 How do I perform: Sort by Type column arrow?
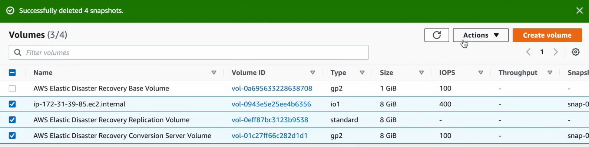pyautogui.click(x=362, y=73)
